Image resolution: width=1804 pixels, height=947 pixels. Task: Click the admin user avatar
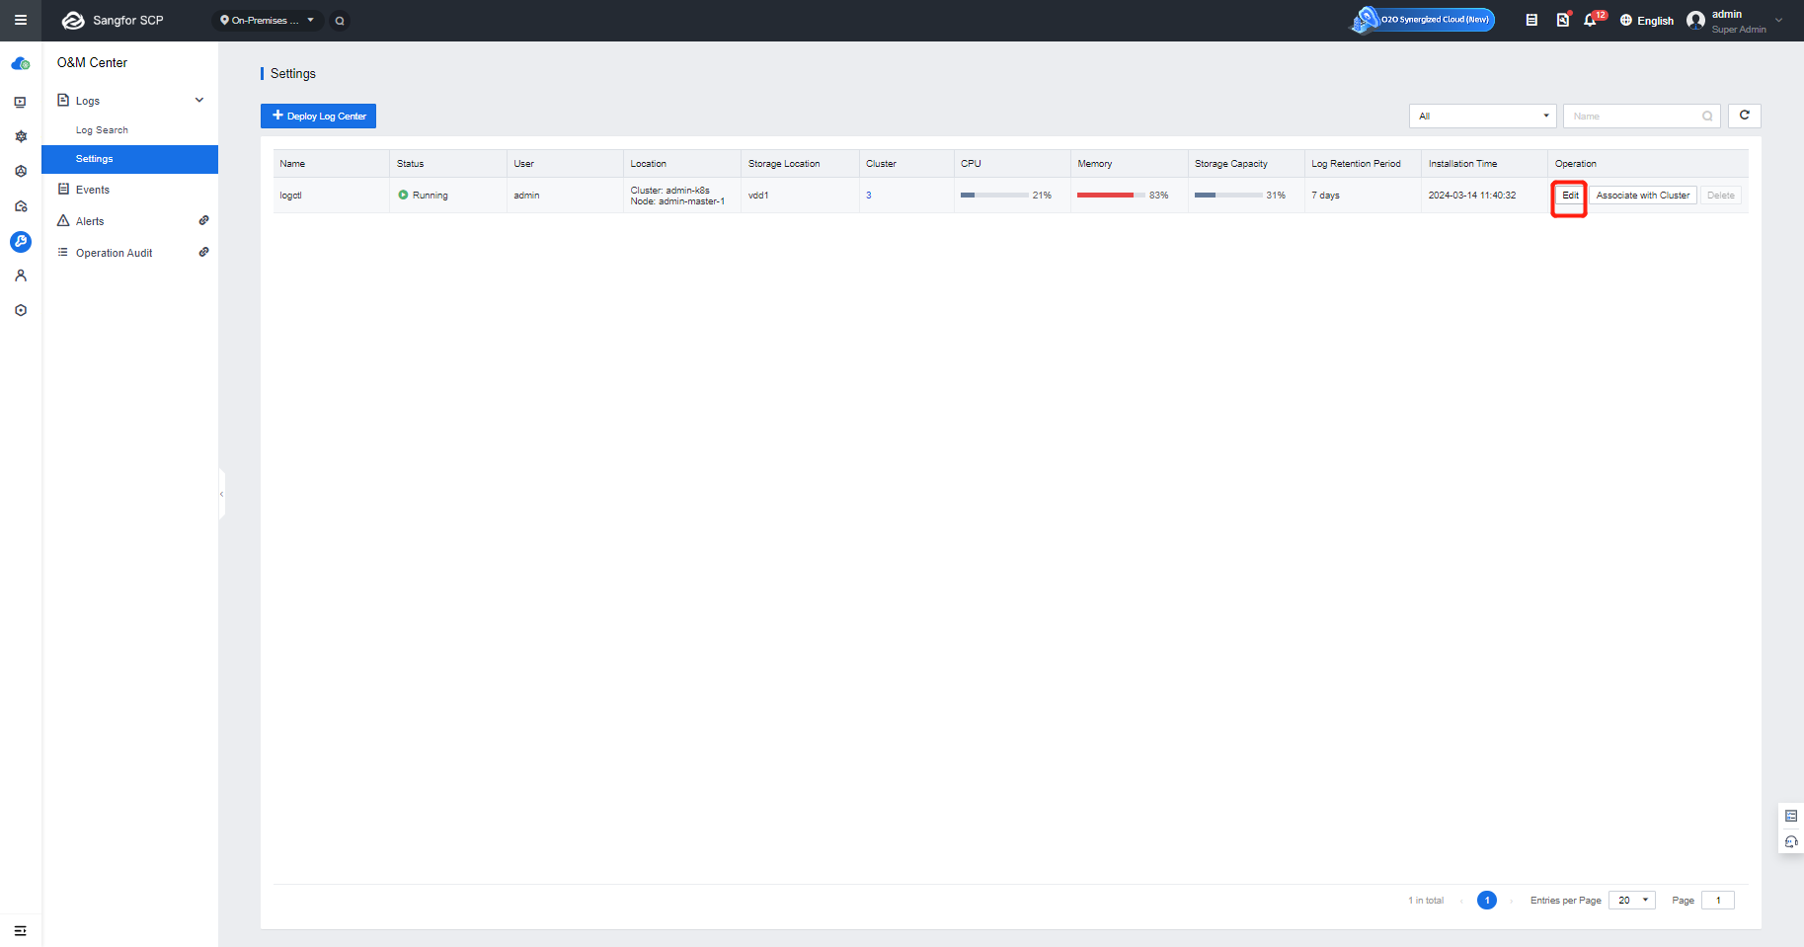(1696, 21)
